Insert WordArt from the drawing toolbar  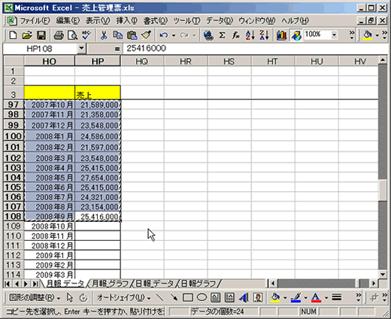pyautogui.click(x=244, y=298)
